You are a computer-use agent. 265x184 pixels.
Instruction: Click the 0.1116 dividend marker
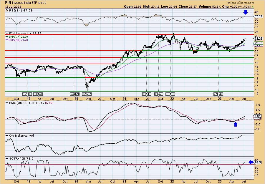pos(170,94)
